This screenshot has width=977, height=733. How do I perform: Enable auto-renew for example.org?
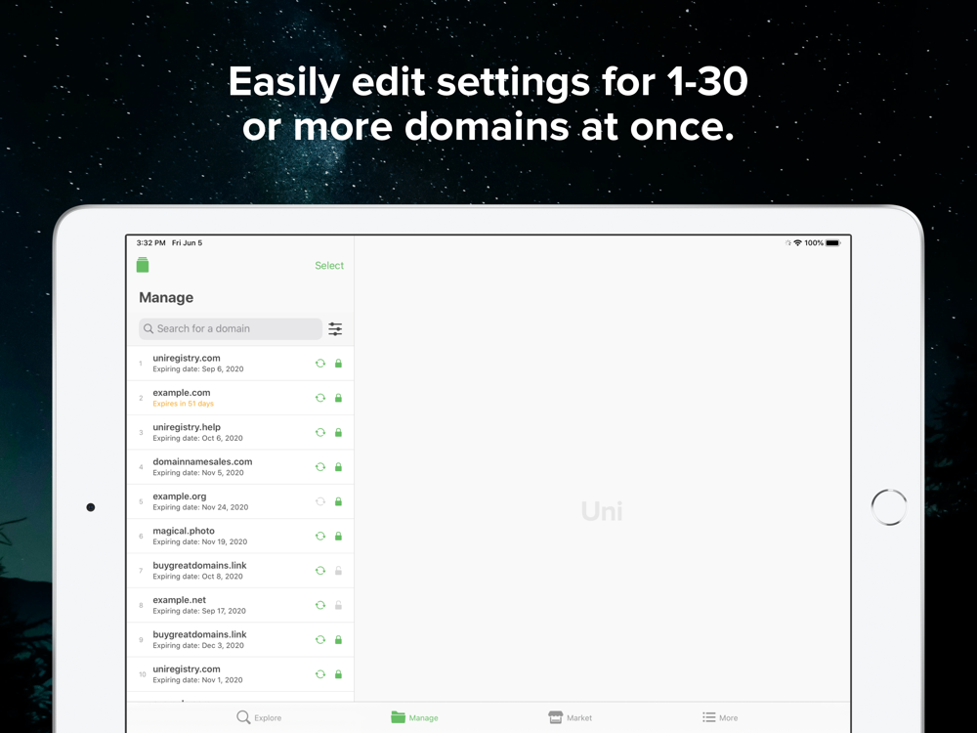pos(320,501)
